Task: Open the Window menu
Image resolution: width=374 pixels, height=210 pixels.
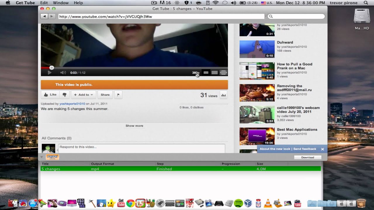Action: click(x=61, y=3)
